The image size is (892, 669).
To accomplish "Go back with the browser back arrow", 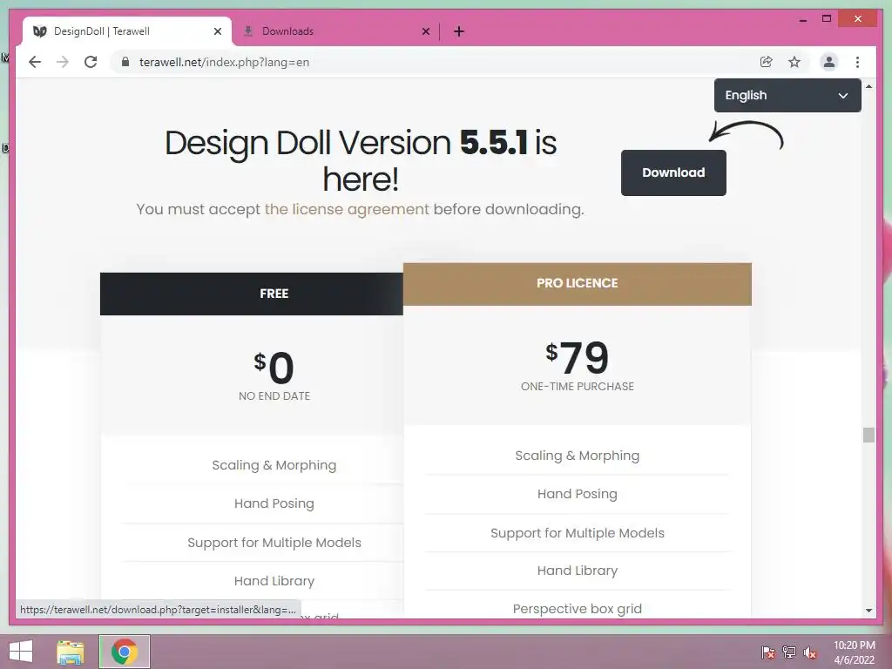I will tap(35, 62).
